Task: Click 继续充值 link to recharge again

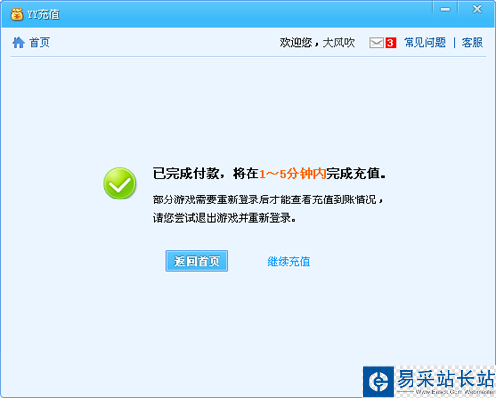Action: (x=289, y=261)
